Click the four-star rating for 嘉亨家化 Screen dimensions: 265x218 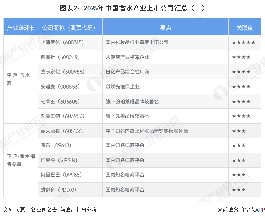click(241, 72)
